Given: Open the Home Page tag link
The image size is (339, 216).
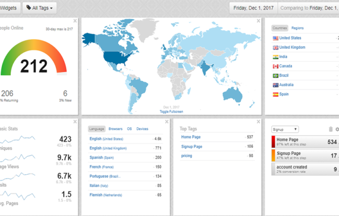Looking at the screenshot, I should 191,137.
